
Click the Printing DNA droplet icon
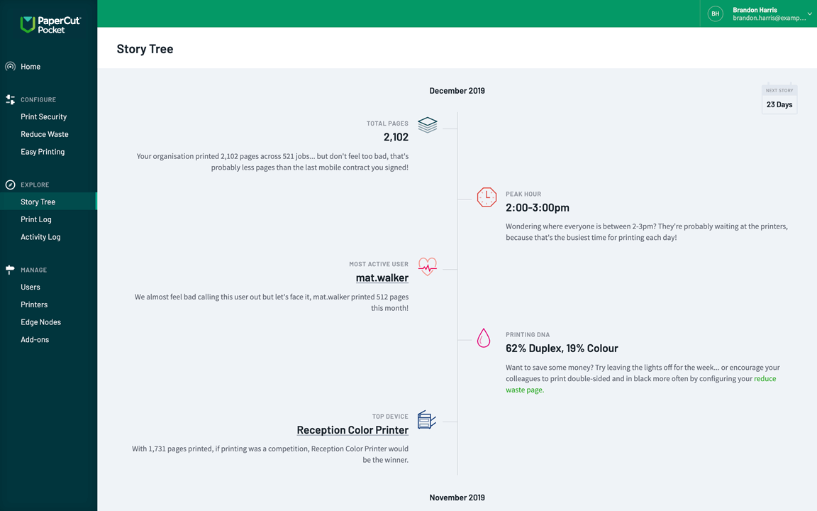pyautogui.click(x=484, y=338)
